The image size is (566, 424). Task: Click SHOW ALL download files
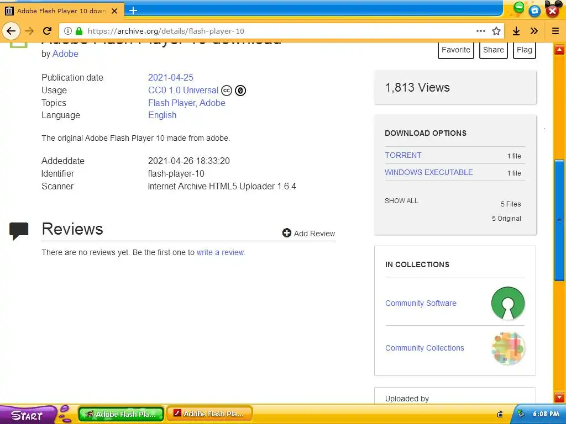pyautogui.click(x=401, y=201)
